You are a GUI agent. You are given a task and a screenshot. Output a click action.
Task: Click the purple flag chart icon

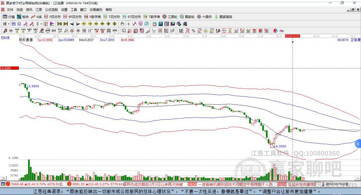(x=52, y=24)
